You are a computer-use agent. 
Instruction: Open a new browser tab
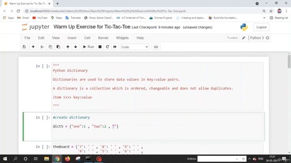pos(57,4)
